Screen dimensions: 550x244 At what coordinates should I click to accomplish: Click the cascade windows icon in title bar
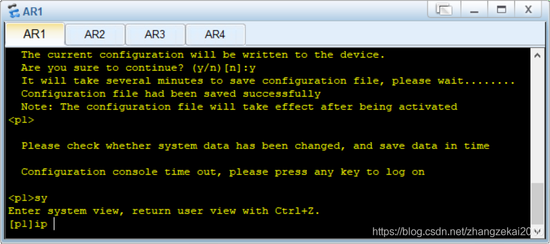[444, 10]
